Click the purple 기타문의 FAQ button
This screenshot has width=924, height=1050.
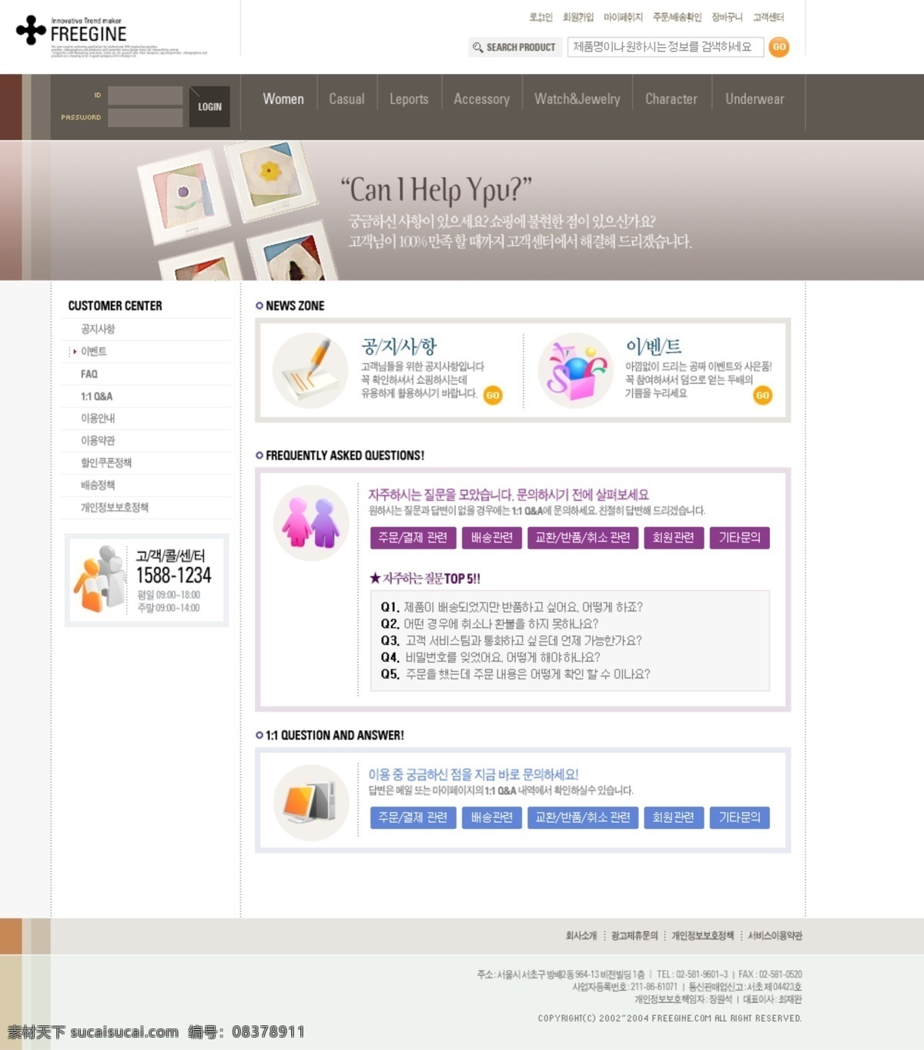pyautogui.click(x=739, y=538)
